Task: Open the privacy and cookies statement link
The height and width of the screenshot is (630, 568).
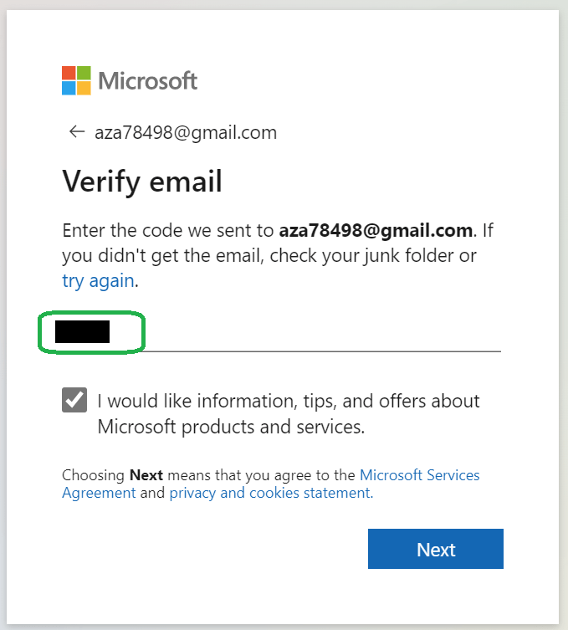Action: coord(270,493)
